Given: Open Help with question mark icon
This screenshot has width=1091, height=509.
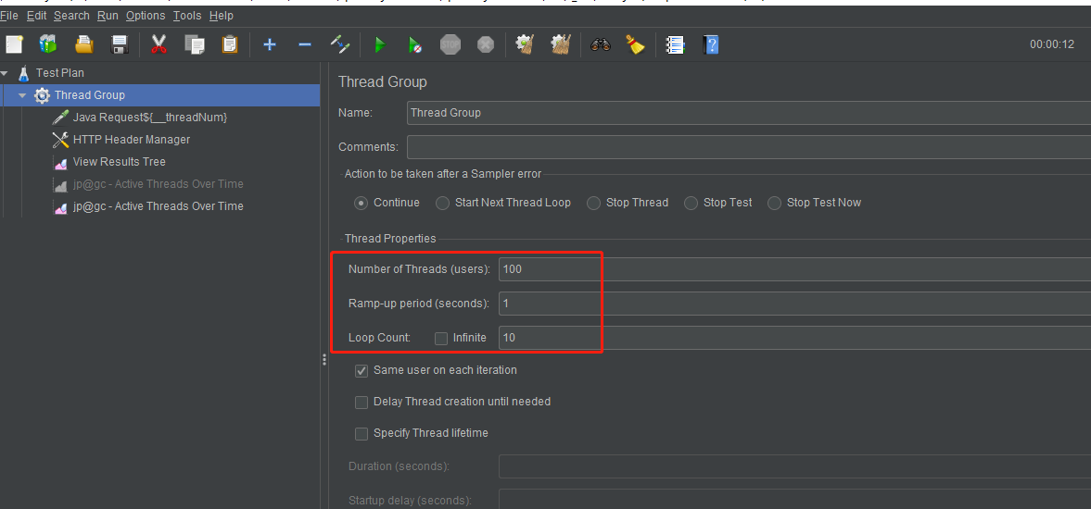Looking at the screenshot, I should pos(710,45).
